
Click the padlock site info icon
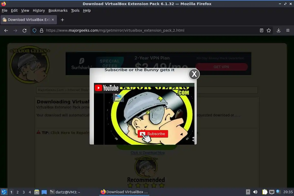[42, 30]
